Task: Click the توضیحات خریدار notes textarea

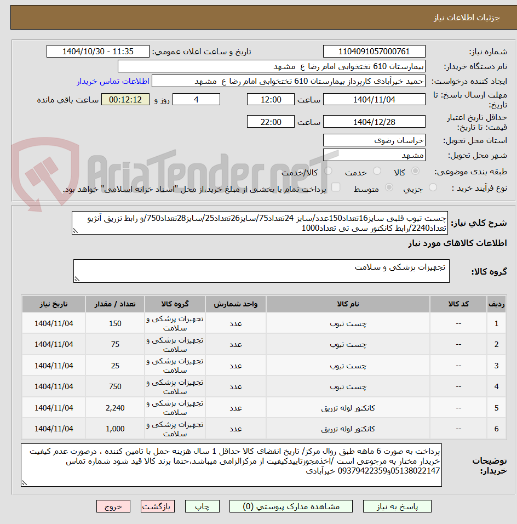Action: 231,465
